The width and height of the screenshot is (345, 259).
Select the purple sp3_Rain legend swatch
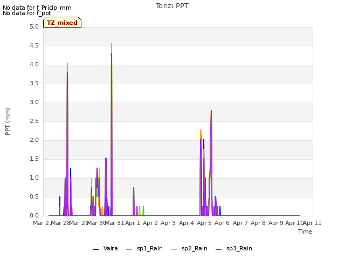point(218,249)
